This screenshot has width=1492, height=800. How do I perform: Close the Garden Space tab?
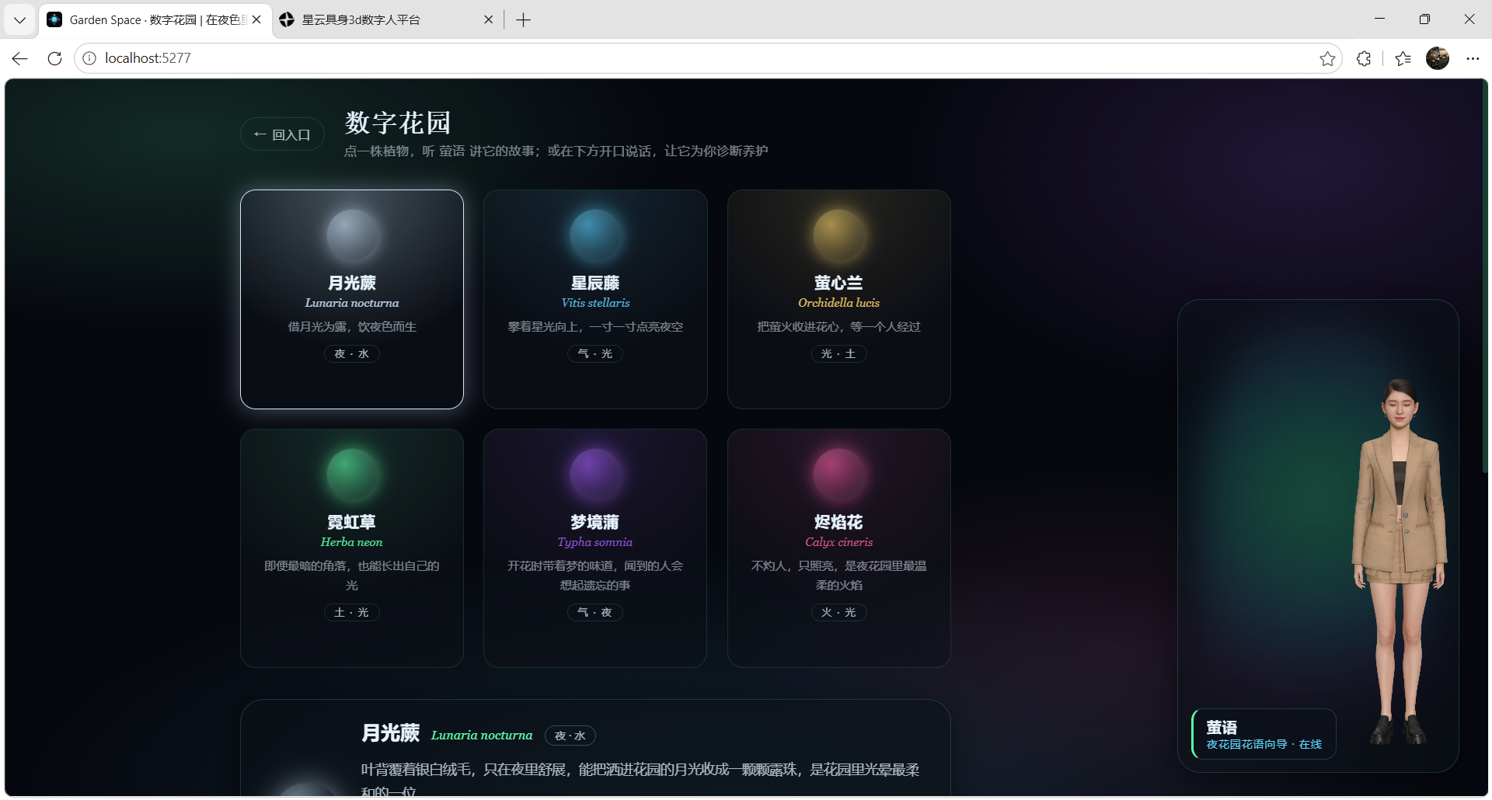click(x=256, y=20)
